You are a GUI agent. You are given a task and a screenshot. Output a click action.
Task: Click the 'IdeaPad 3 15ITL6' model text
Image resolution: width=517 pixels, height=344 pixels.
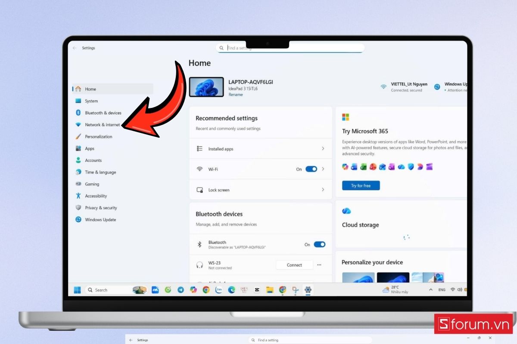tap(243, 89)
